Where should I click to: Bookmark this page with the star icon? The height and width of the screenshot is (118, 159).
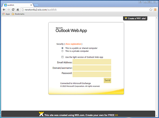pos(151,10)
